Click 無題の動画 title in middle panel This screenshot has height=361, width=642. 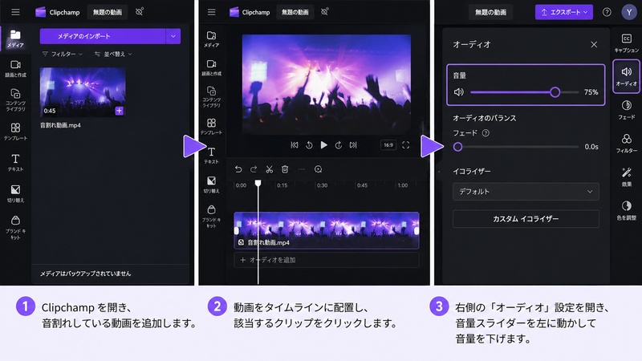coord(295,12)
